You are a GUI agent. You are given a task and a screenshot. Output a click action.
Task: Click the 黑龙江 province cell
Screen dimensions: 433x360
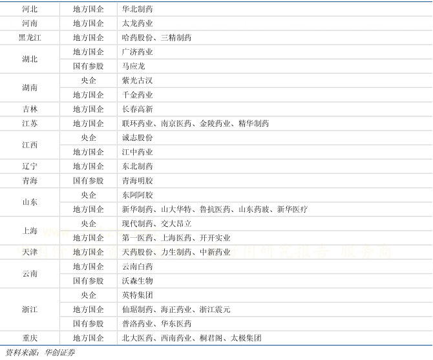[30, 37]
